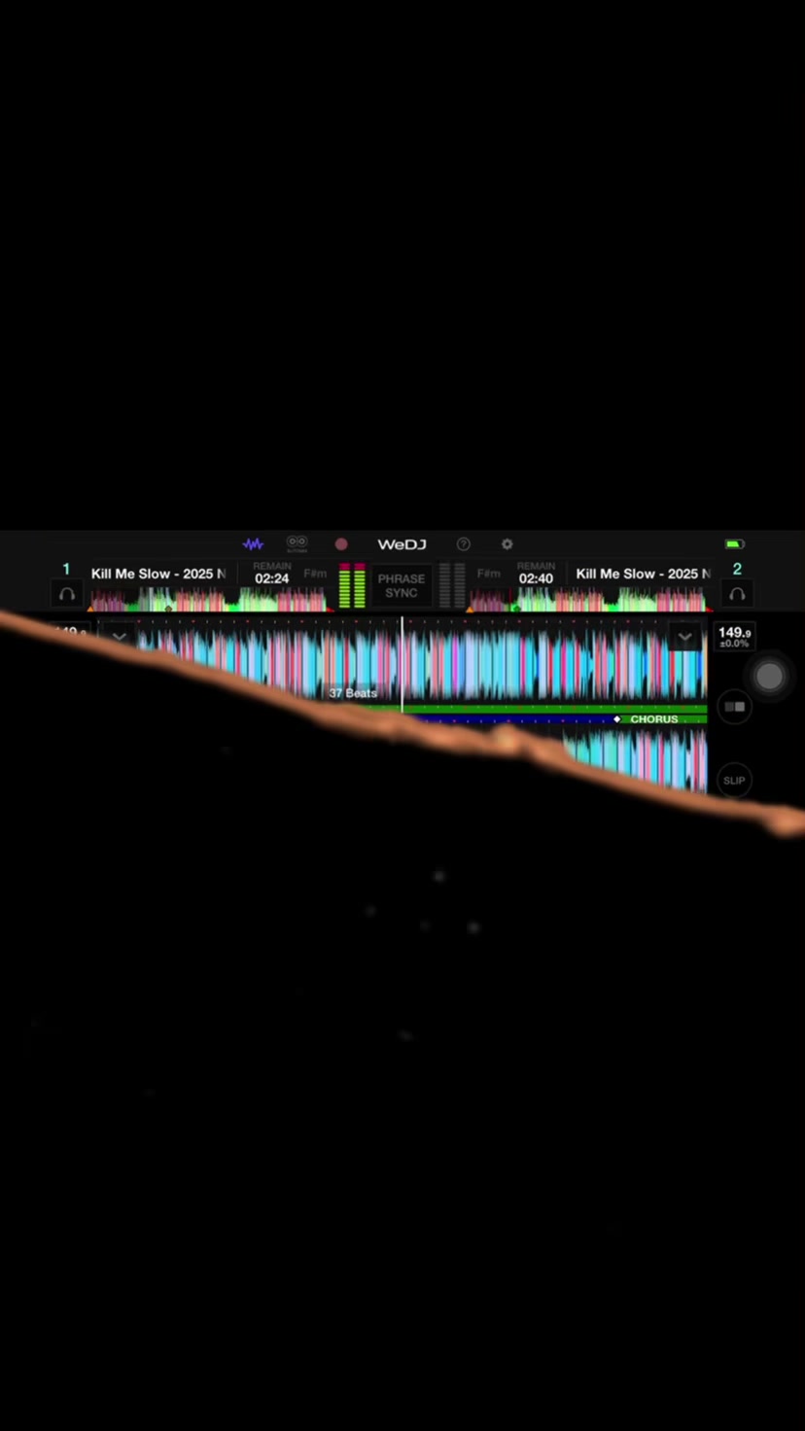Tap deck 2 BPM display 149.9
Screen dimensions: 805x1431
734,637
